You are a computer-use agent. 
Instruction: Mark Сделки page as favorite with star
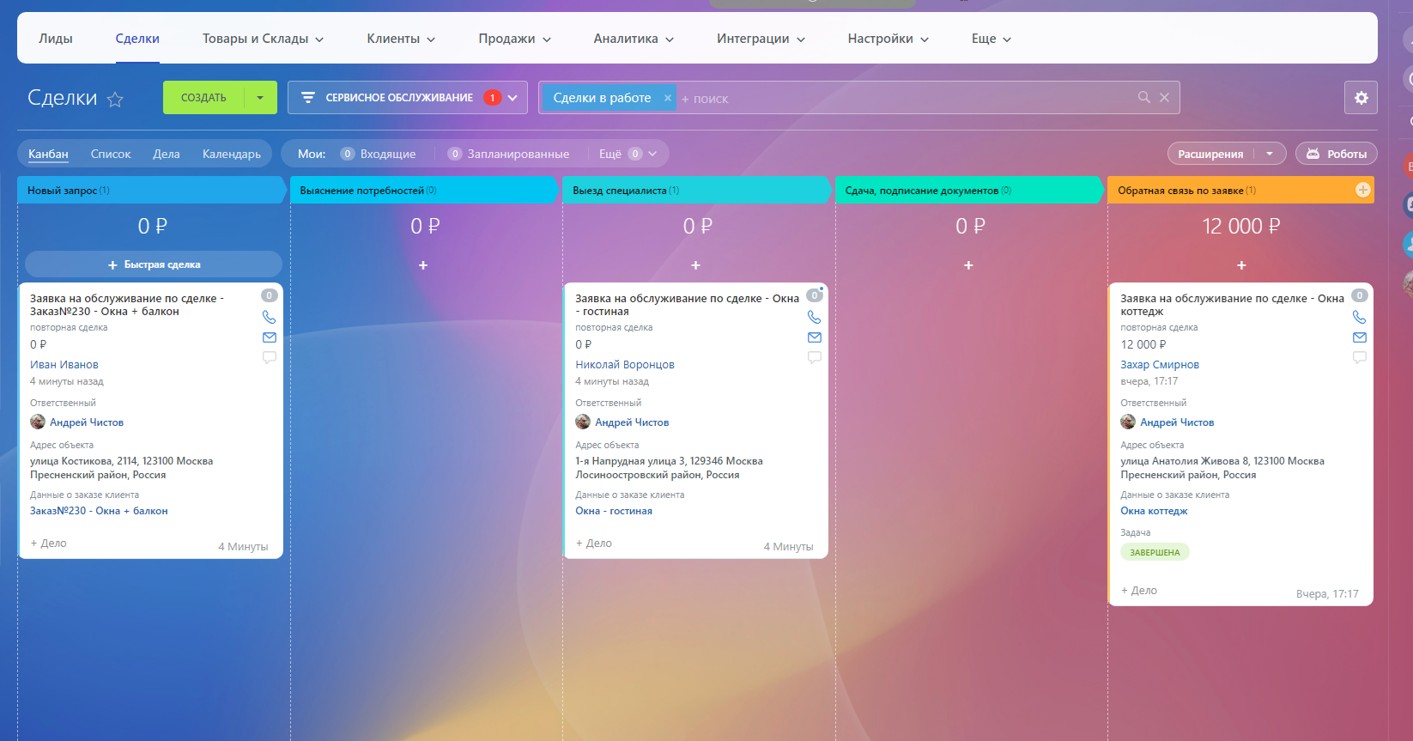click(115, 100)
